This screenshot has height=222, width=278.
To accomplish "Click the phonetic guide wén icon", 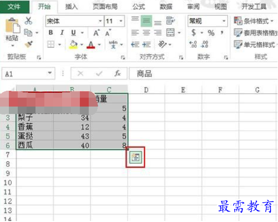I will coord(113,44).
